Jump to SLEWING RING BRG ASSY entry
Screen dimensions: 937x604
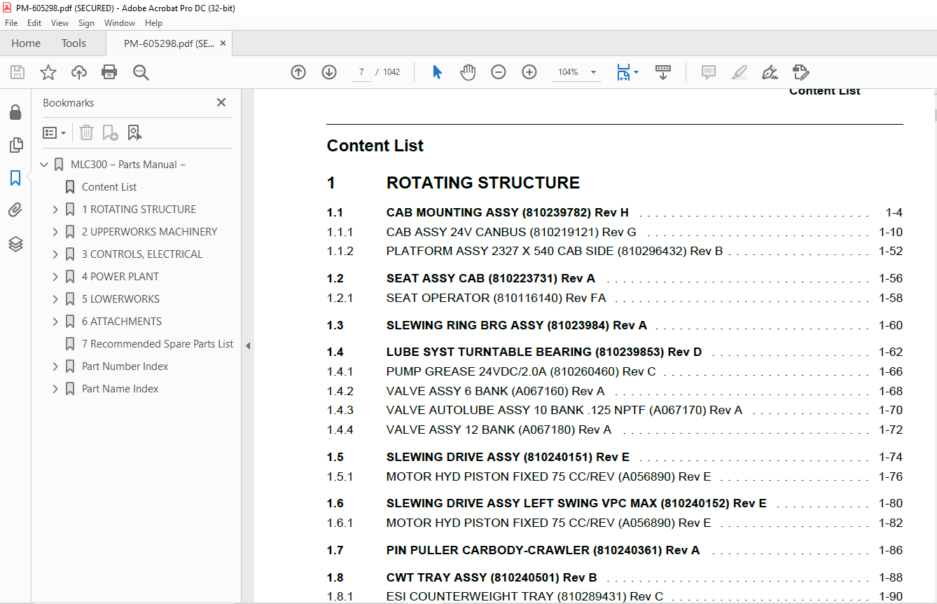[x=517, y=325]
